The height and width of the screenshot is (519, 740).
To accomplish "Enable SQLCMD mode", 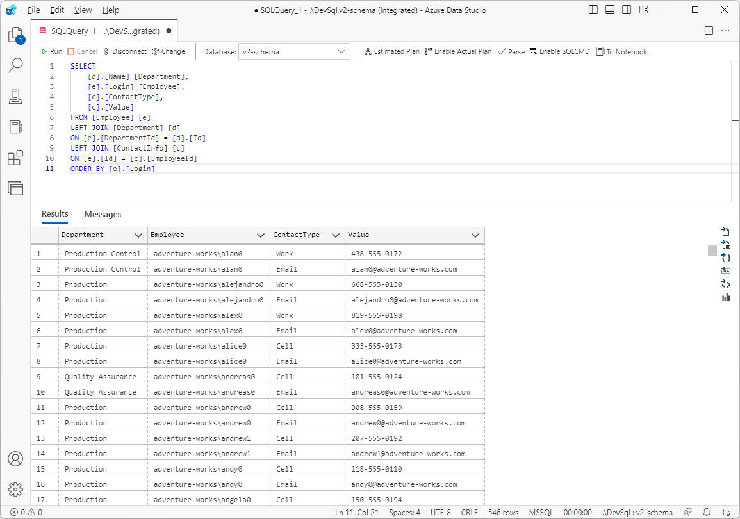I will click(560, 51).
